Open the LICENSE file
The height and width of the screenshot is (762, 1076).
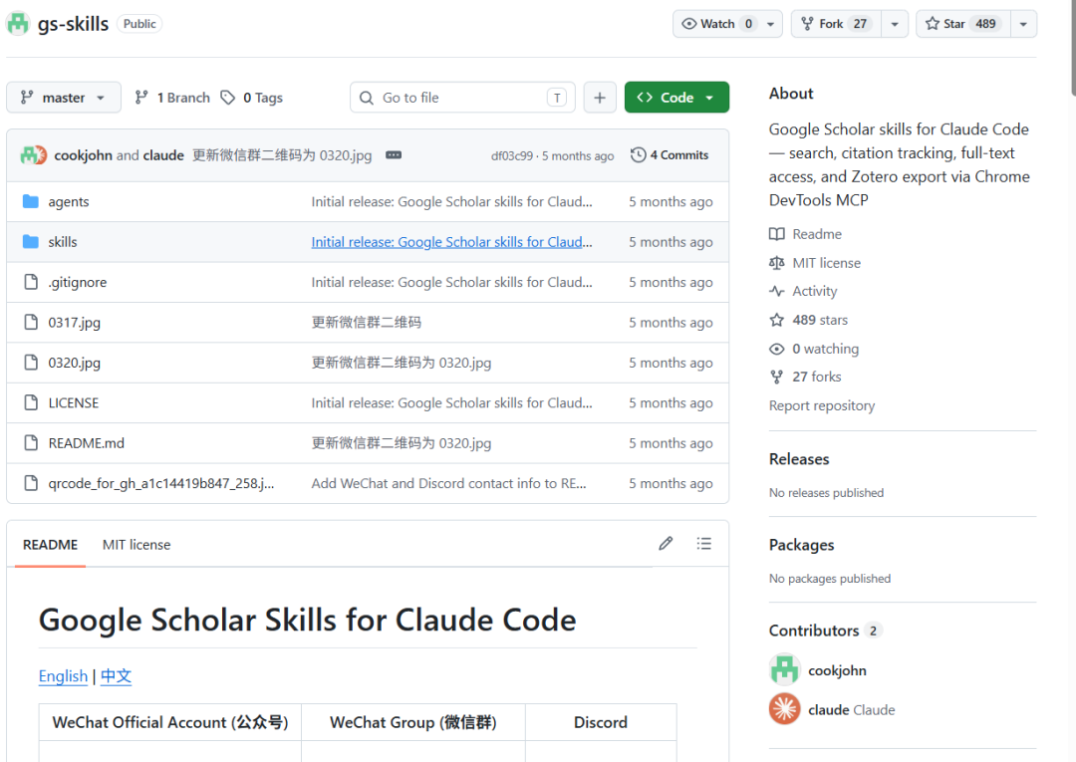(74, 402)
